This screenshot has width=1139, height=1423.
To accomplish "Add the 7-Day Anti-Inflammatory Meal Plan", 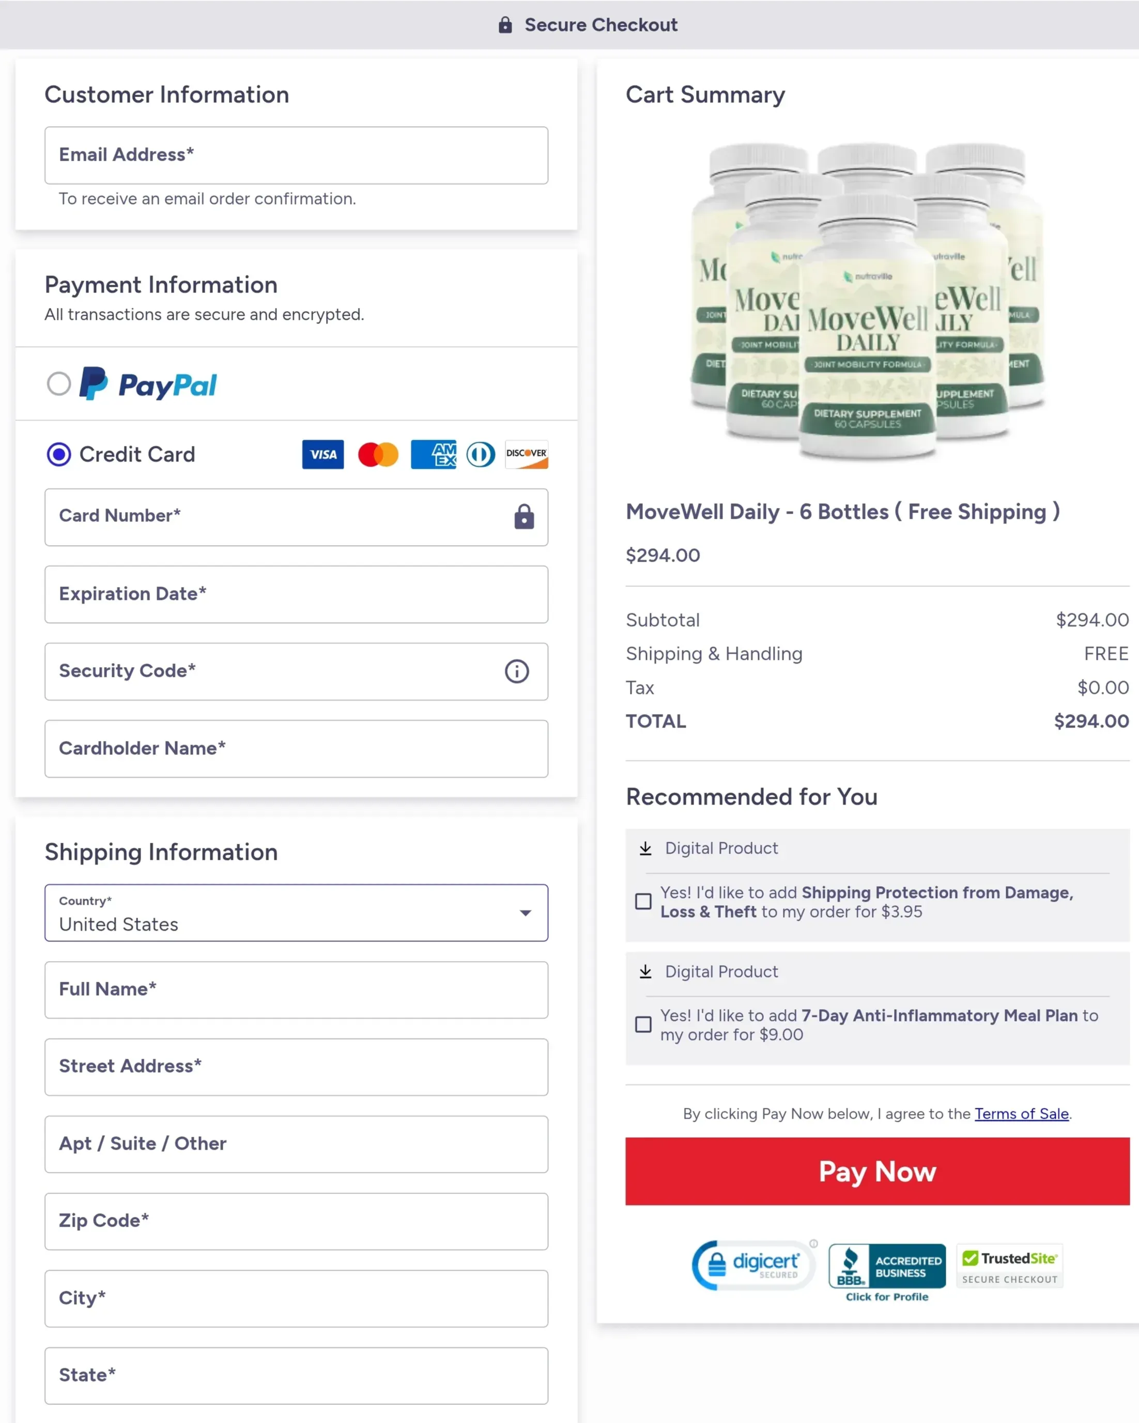I will click(x=644, y=1025).
